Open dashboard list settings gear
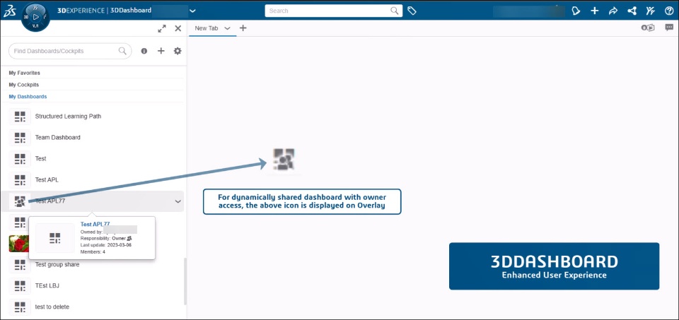 coord(178,51)
